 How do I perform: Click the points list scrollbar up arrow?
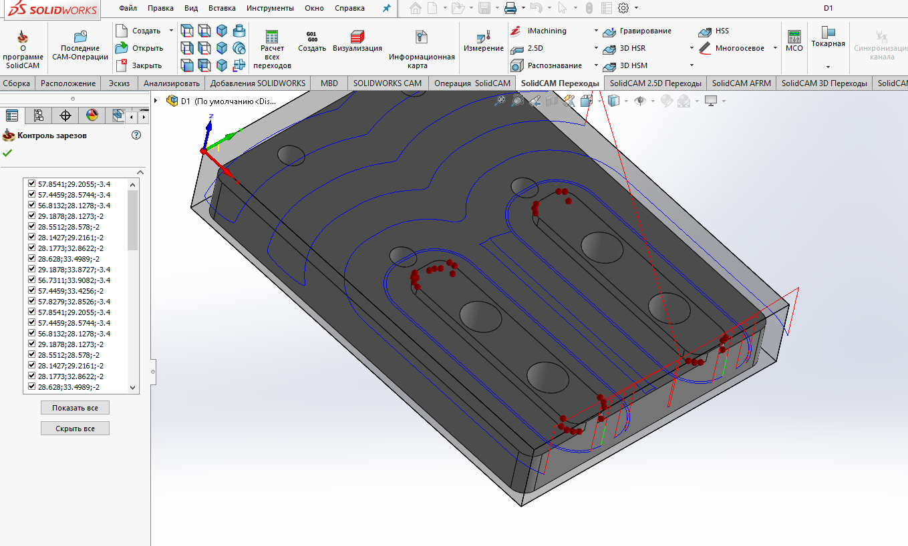pyautogui.click(x=132, y=184)
